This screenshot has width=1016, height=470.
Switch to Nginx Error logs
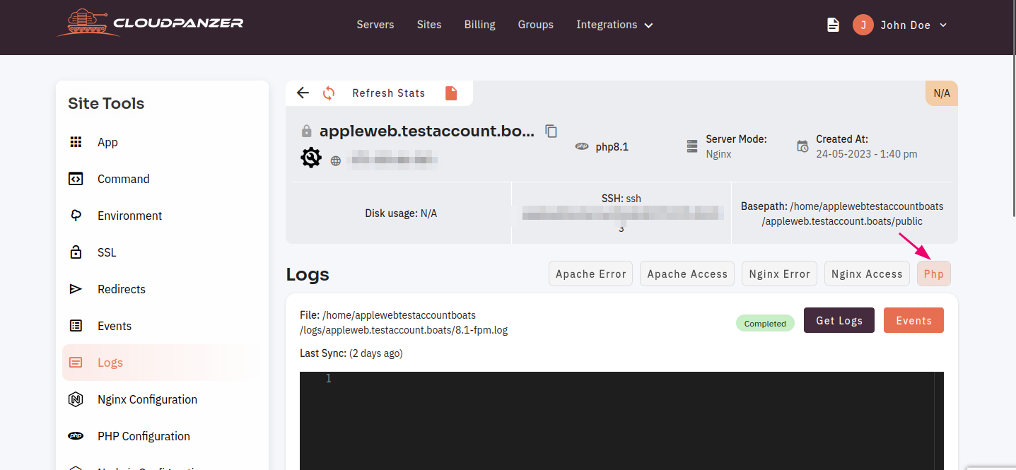pyautogui.click(x=779, y=274)
